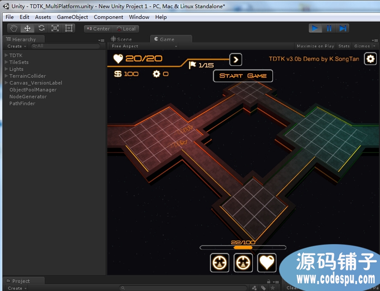Screen dimensions: 380x291
Task: Select ObjectPoolManager in the Hierarchy
Action: tap(33, 90)
